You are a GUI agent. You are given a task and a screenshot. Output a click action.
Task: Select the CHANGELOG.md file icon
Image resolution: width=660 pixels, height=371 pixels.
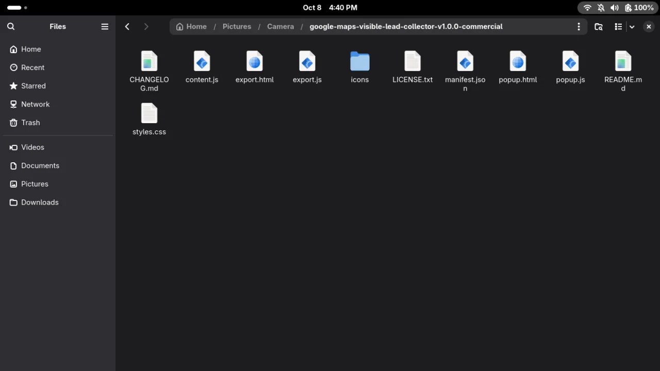149,61
